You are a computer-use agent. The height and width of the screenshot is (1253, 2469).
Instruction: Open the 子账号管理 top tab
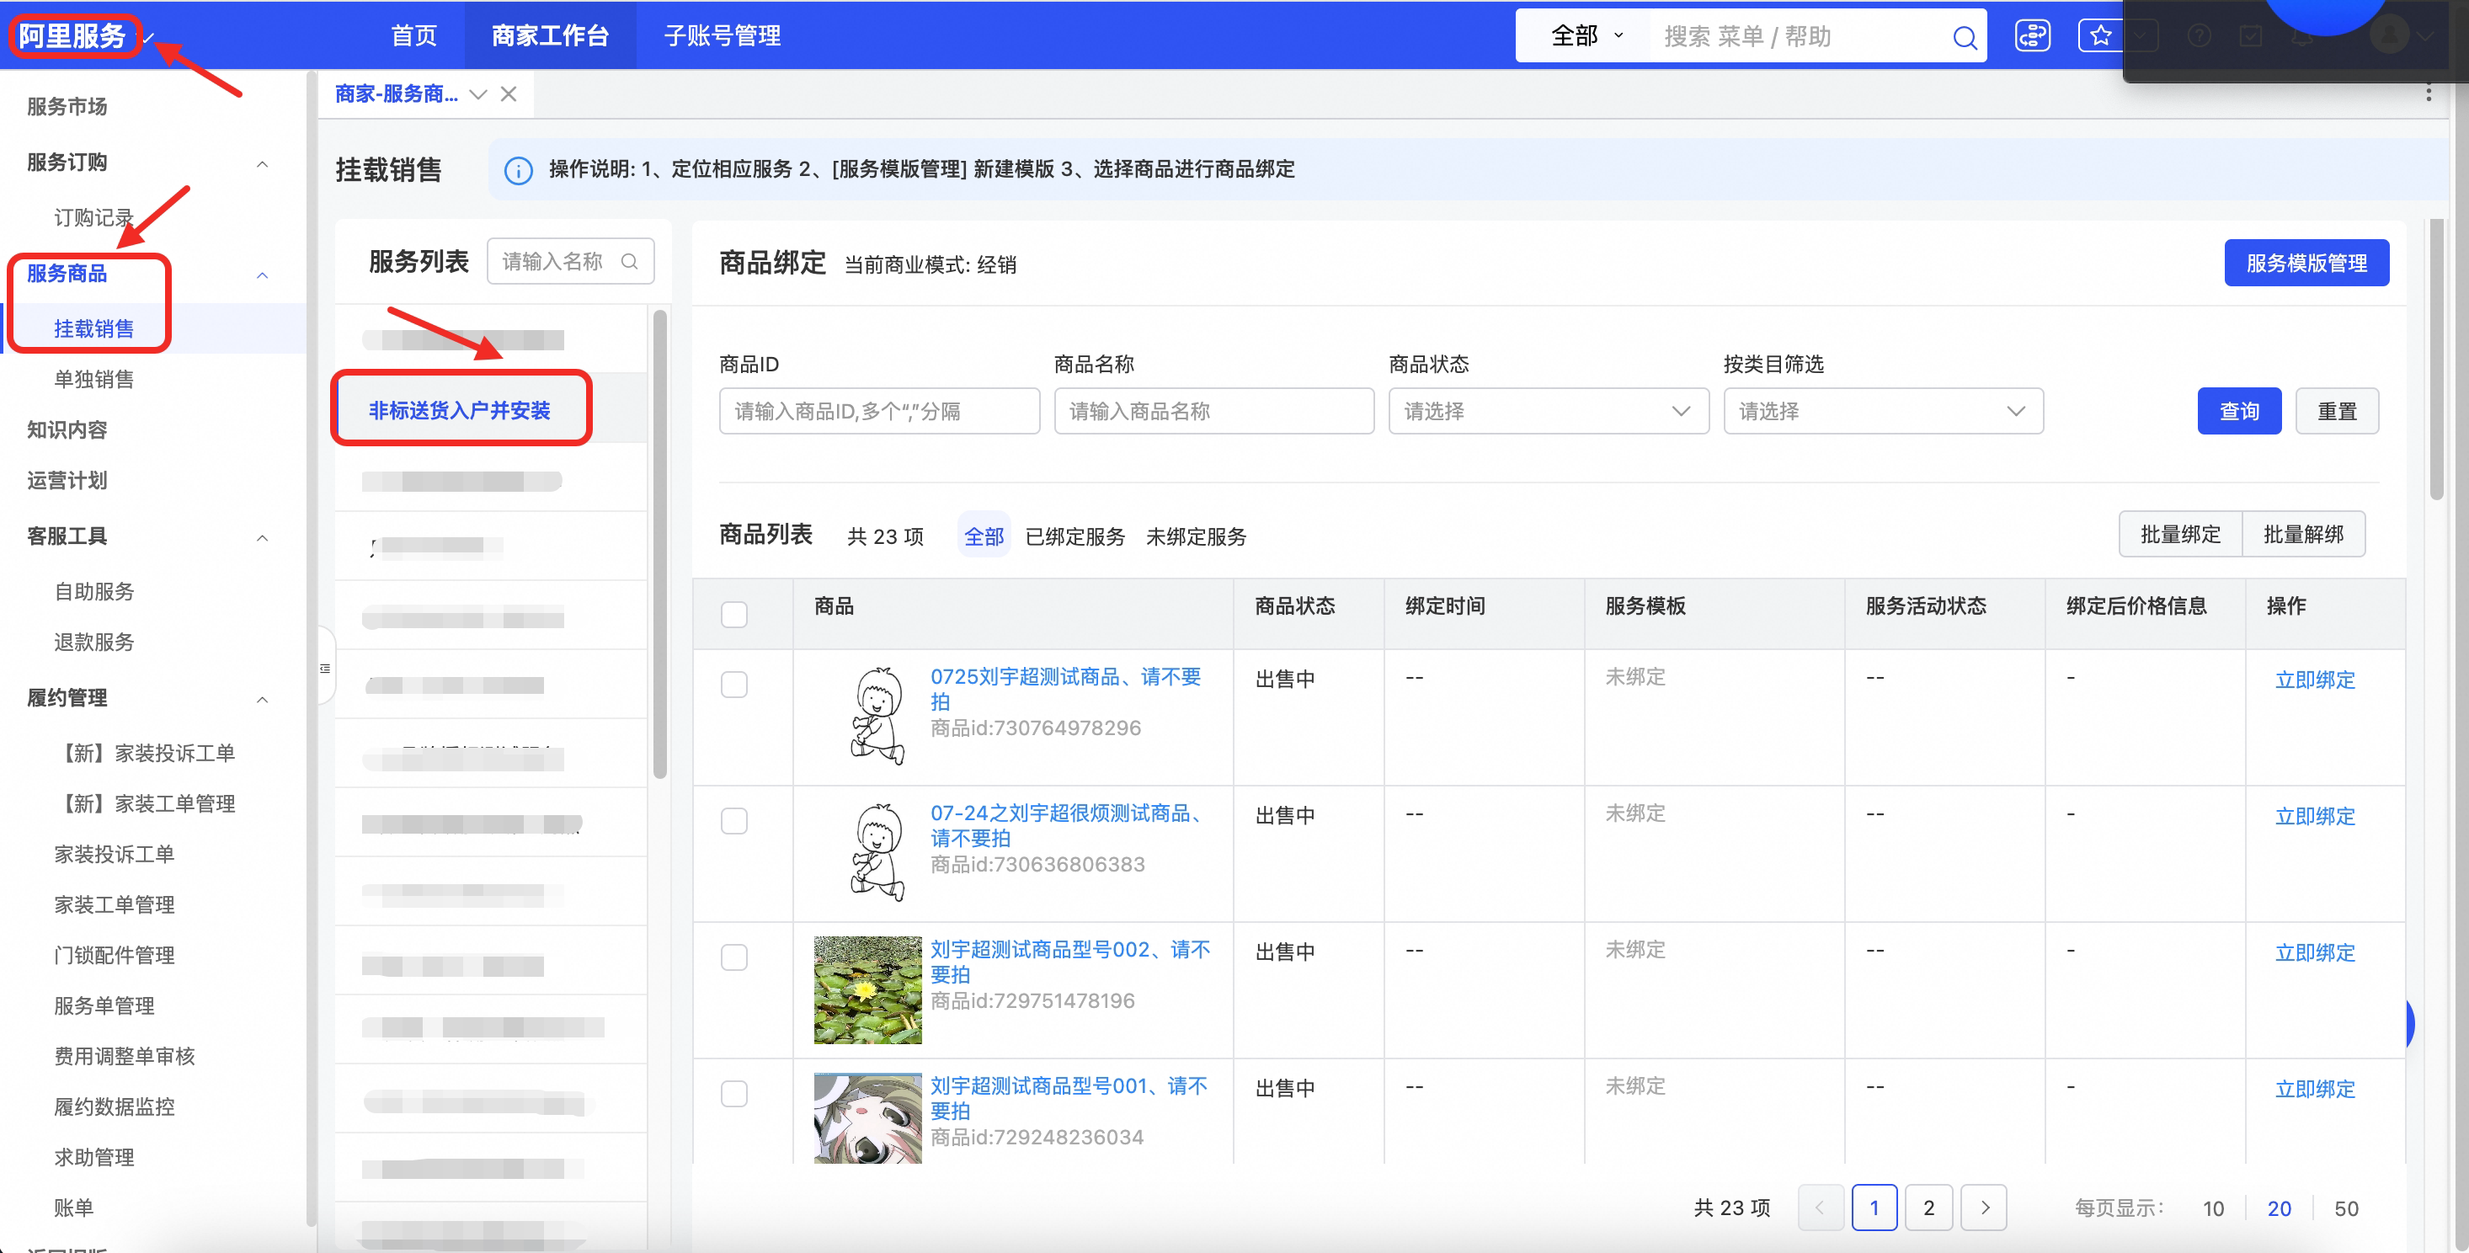pos(723,36)
